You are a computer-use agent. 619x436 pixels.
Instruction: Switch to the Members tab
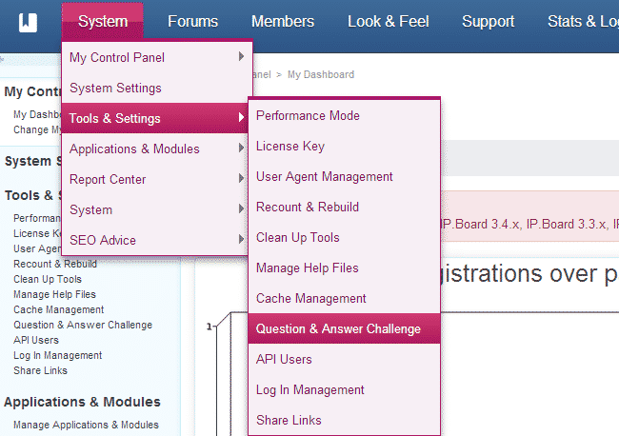283,21
